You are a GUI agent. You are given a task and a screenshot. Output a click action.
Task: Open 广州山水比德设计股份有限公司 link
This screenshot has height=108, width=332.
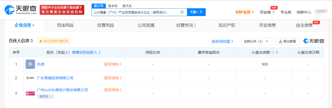click(63, 90)
